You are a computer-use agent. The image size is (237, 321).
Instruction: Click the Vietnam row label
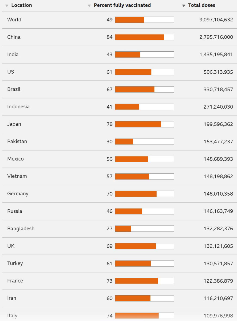tap(17, 176)
